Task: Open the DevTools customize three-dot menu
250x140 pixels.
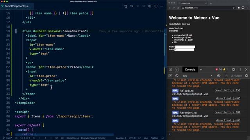Action: point(240,70)
